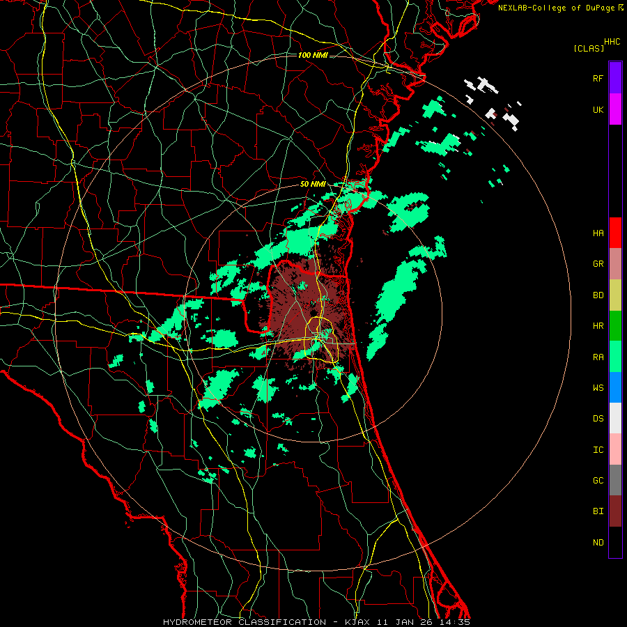Click the UK magenta legend swatch

pos(615,109)
